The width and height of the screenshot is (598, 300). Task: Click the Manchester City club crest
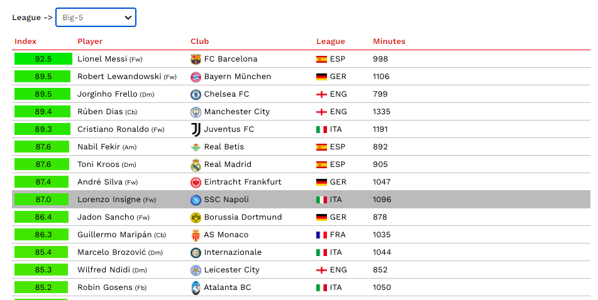click(x=196, y=112)
